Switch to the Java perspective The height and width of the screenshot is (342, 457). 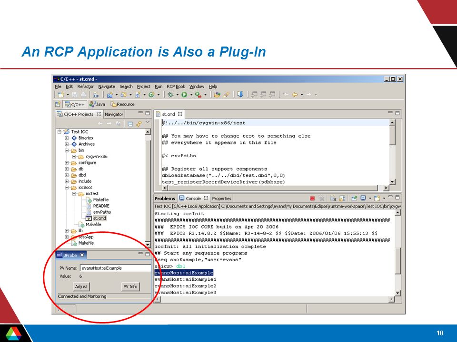click(97, 104)
